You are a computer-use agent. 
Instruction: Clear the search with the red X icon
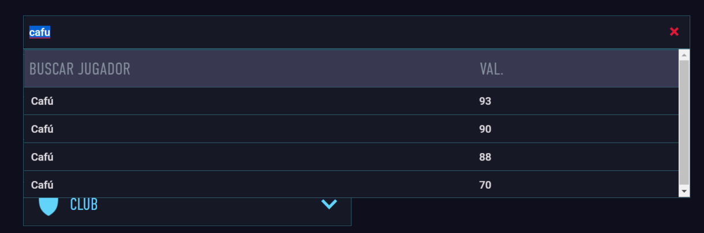(x=674, y=32)
